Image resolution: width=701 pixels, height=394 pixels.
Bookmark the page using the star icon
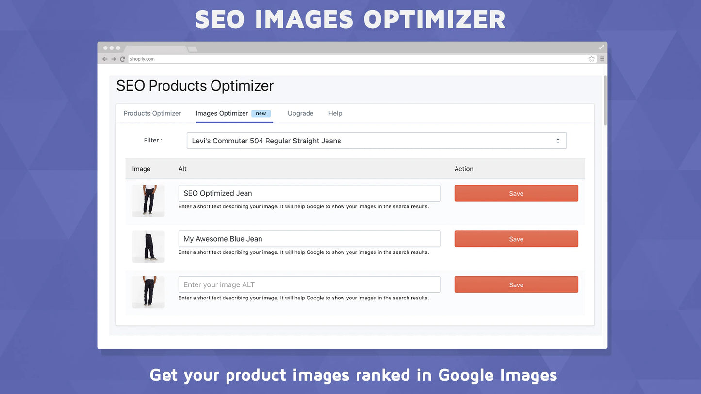(591, 58)
